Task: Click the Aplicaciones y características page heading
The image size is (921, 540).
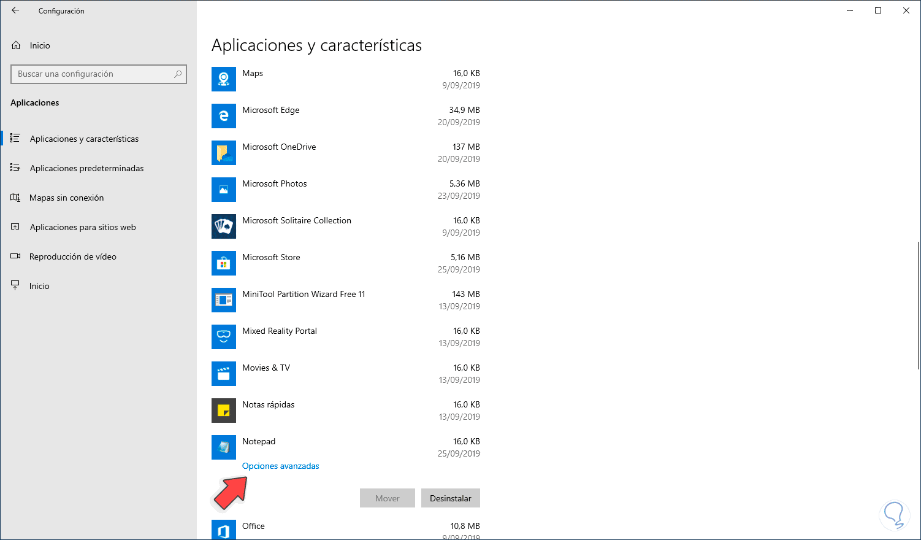Action: point(317,45)
